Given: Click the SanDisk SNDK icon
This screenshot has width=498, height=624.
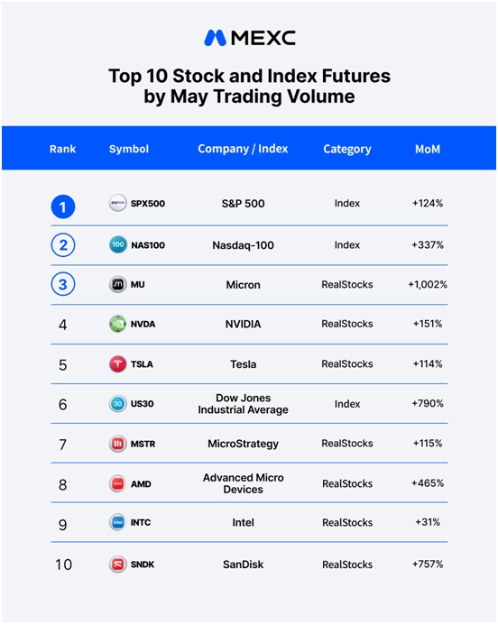Looking at the screenshot, I should [118, 564].
